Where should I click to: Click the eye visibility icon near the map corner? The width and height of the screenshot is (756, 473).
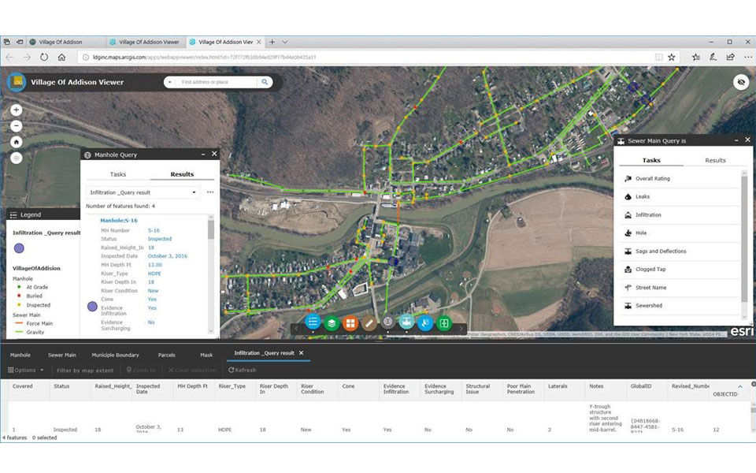pos(739,83)
